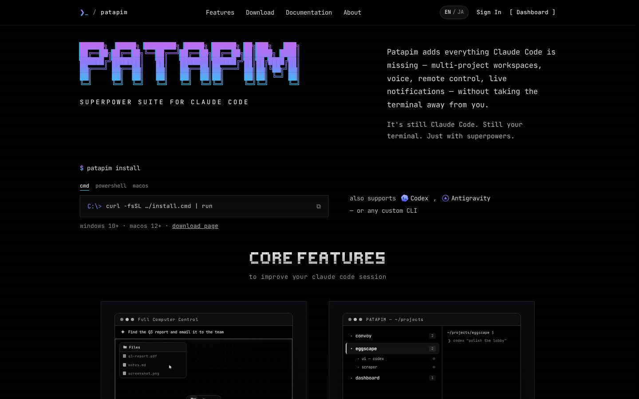Click the ~/projects/eggscape $ prompt path
Image resolution: width=639 pixels, height=399 pixels.
point(470,332)
